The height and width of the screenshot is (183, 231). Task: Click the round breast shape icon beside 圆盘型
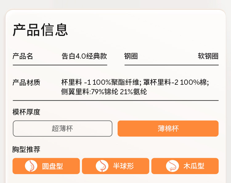click(x=31, y=166)
